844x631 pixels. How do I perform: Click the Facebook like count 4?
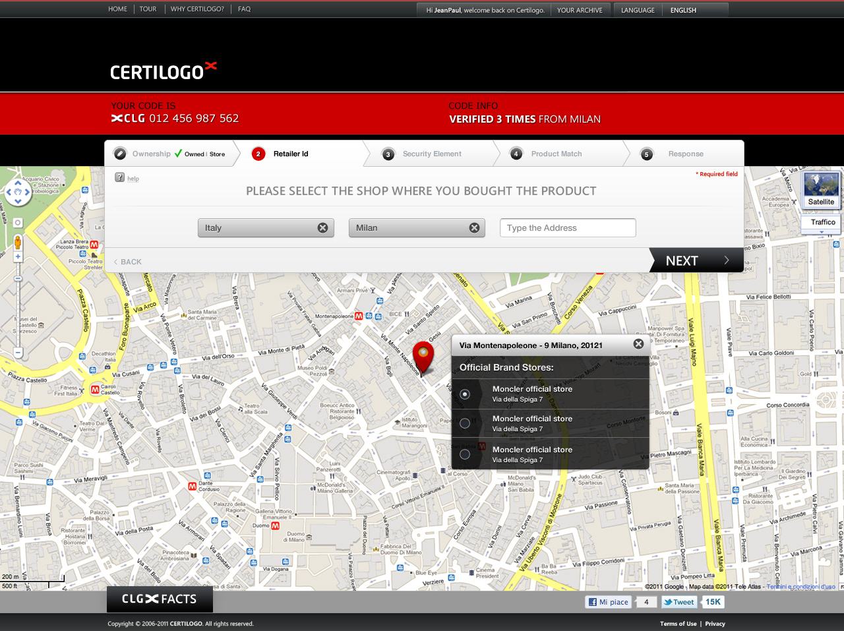coord(646,602)
